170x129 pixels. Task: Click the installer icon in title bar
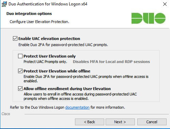[x=4, y=4]
